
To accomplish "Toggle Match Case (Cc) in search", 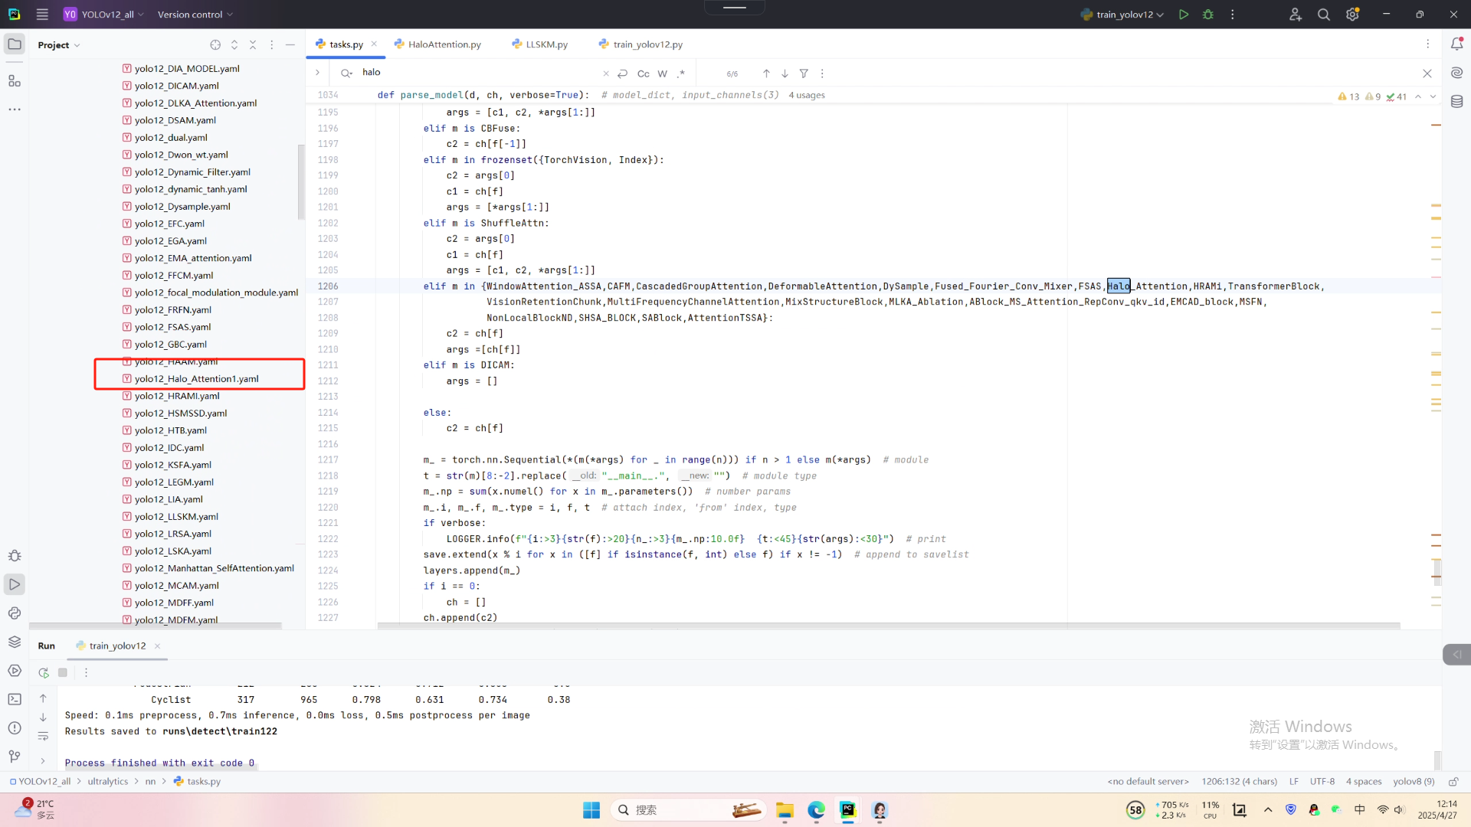I will click(643, 74).
